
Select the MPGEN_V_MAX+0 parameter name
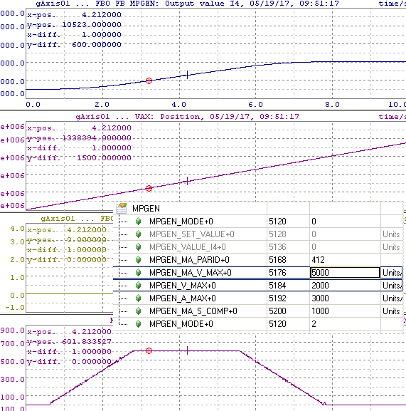pos(183,286)
